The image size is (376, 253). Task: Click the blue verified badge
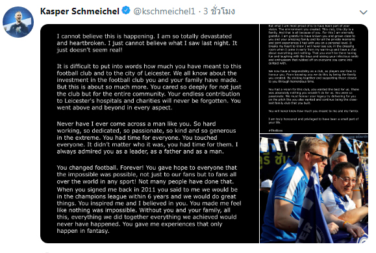(126, 11)
